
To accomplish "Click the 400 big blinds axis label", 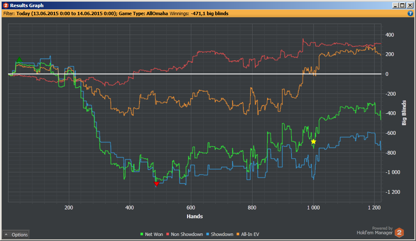I will (390, 35).
